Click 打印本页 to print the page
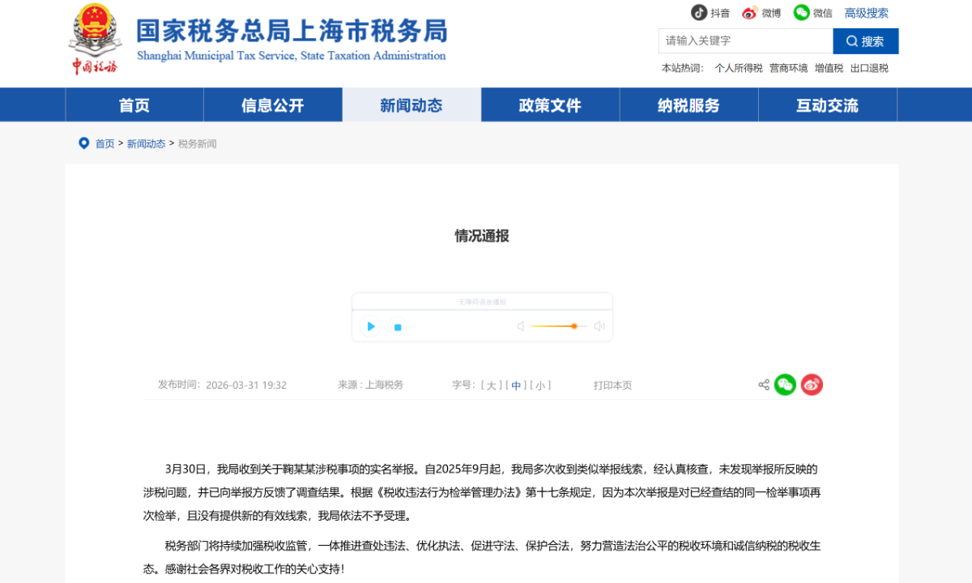972x583 pixels. tap(613, 385)
